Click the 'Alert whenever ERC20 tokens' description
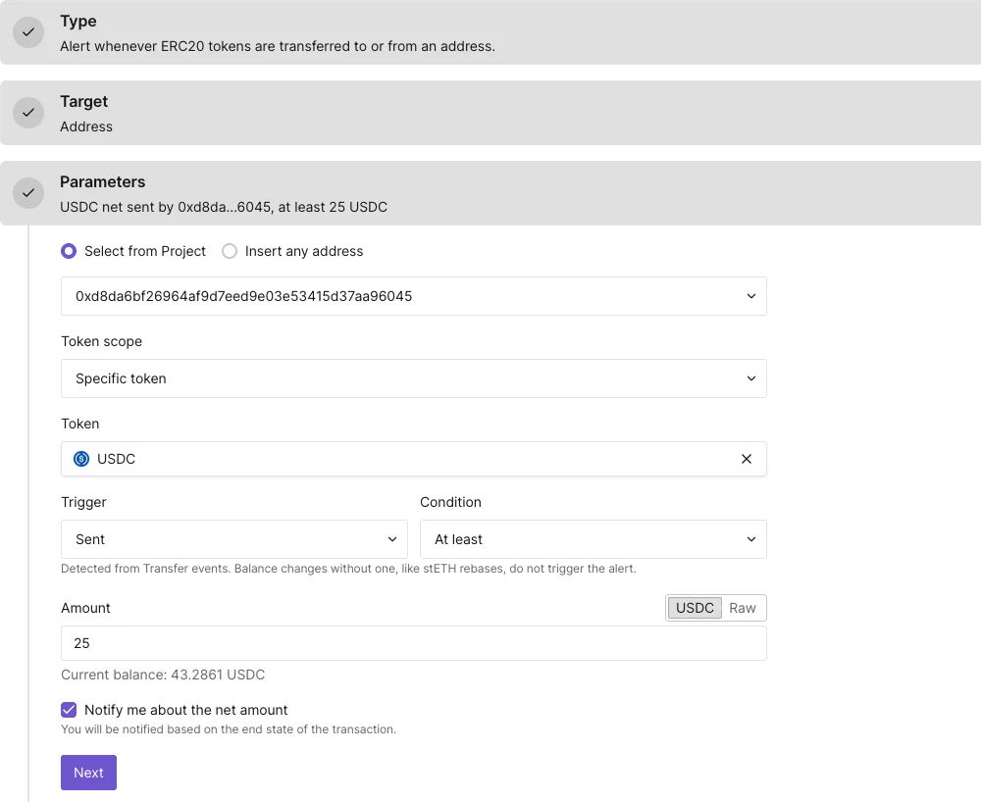This screenshot has width=981, height=802. click(278, 46)
